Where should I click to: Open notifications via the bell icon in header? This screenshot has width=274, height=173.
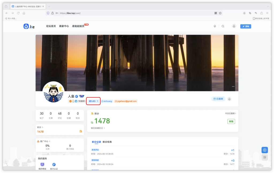pos(234,26)
